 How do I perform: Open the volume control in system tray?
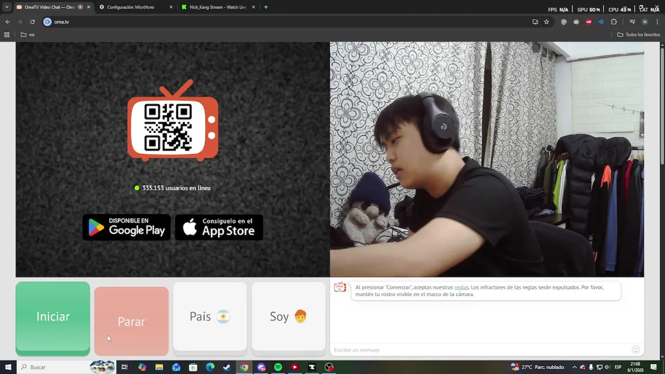(x=607, y=367)
